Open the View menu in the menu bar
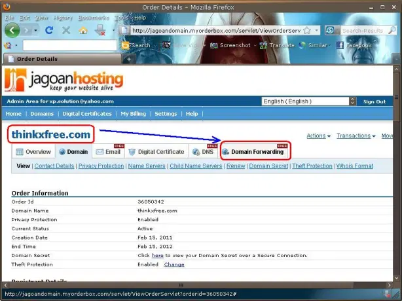 [x=41, y=18]
